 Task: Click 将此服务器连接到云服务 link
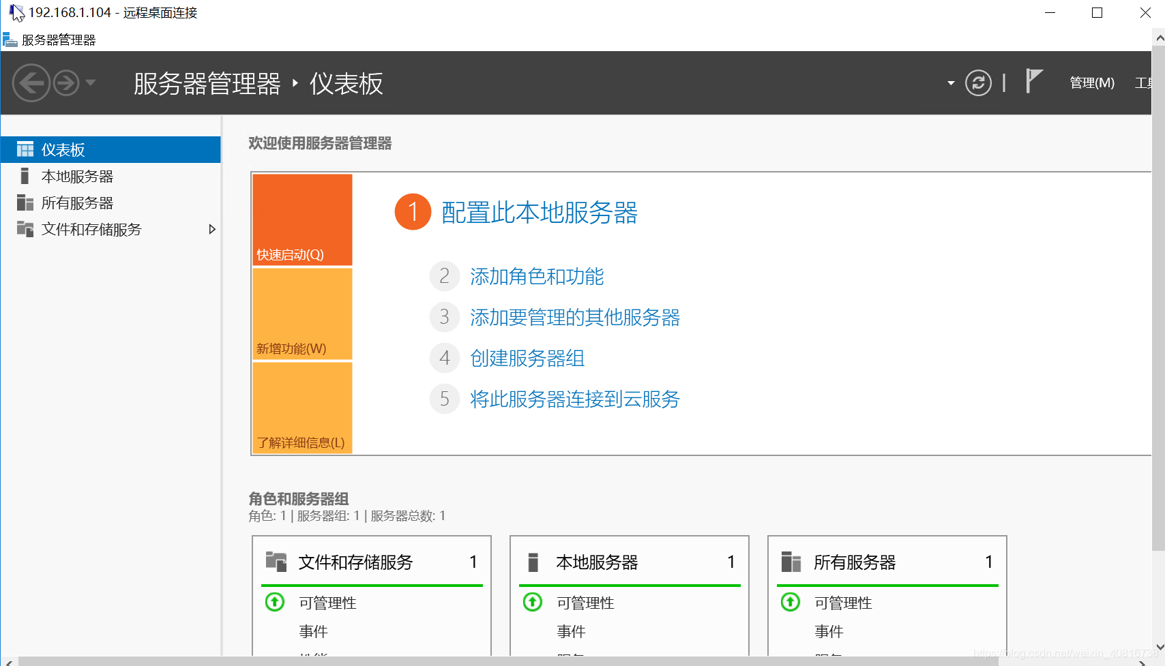pos(574,399)
